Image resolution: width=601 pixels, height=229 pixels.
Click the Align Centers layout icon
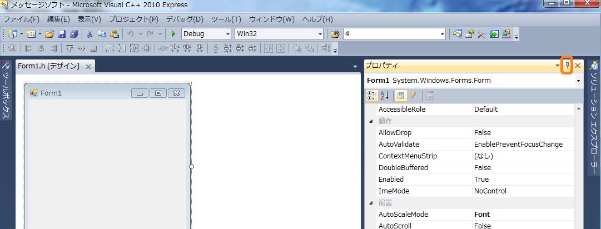[41, 48]
